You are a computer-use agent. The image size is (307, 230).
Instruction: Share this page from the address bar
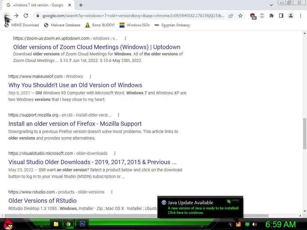click(x=231, y=16)
